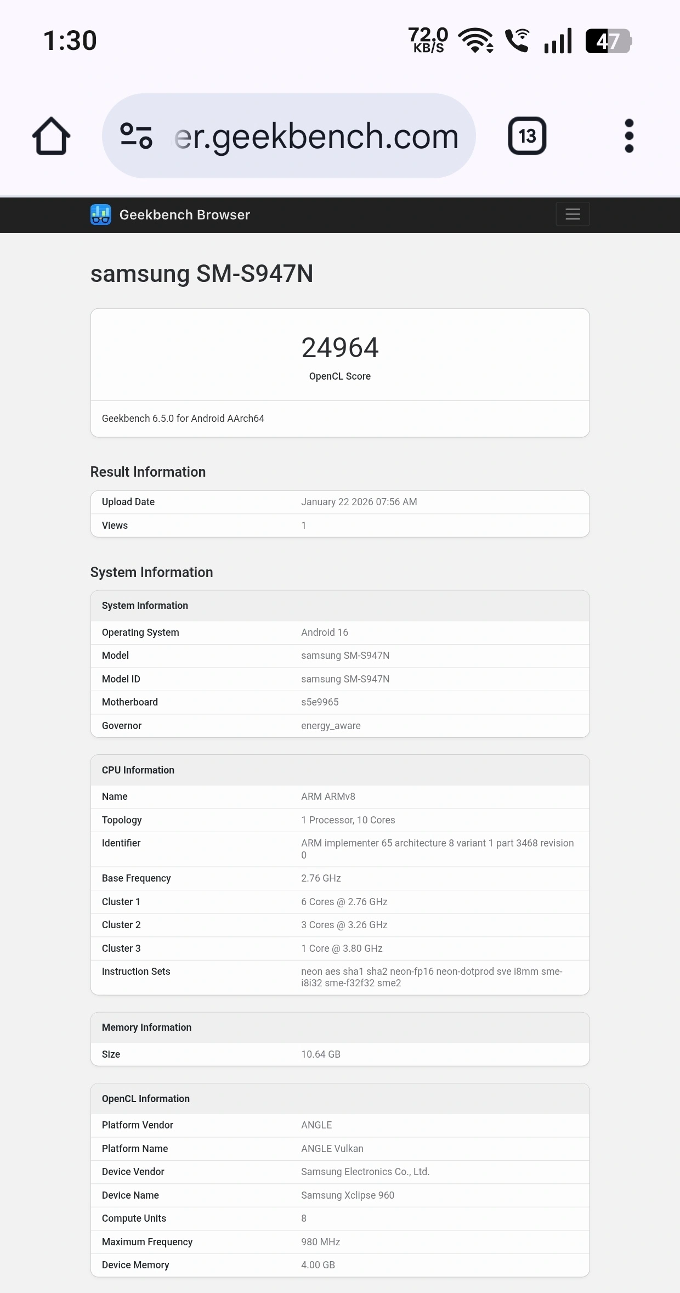Tap the Result Information heading
This screenshot has width=680, height=1293.
(148, 472)
